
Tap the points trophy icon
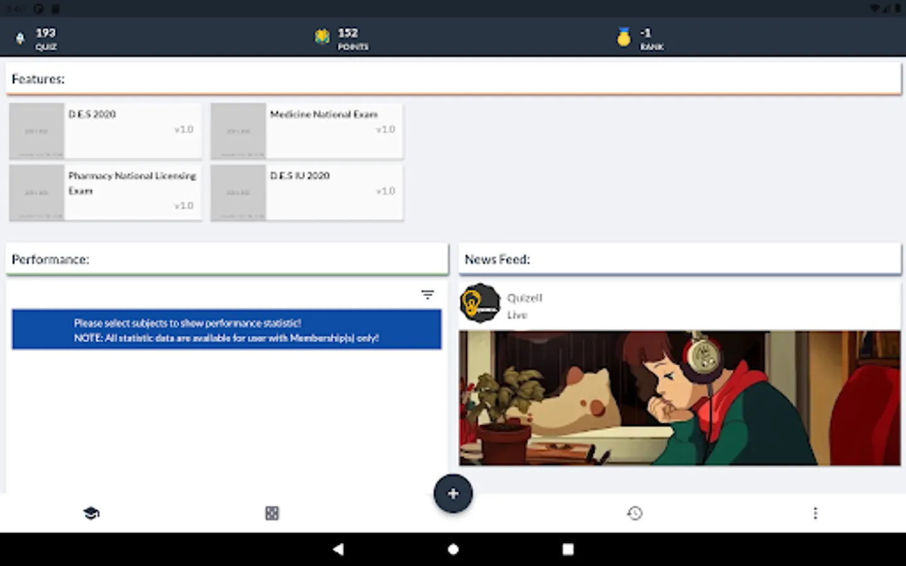point(322,37)
